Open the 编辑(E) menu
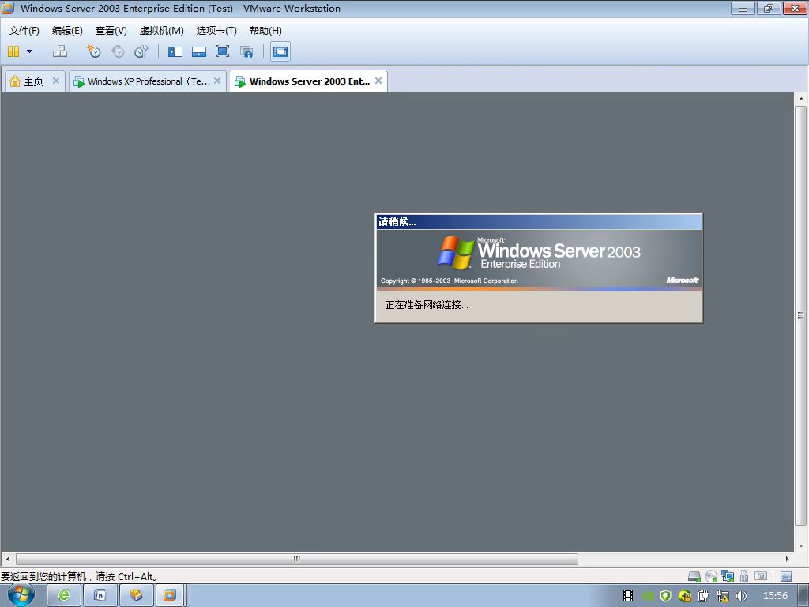Screen dimensions: 809x607 (x=67, y=31)
